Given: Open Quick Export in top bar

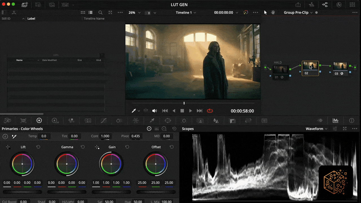Looking at the screenshot, I should (x=298, y=5).
